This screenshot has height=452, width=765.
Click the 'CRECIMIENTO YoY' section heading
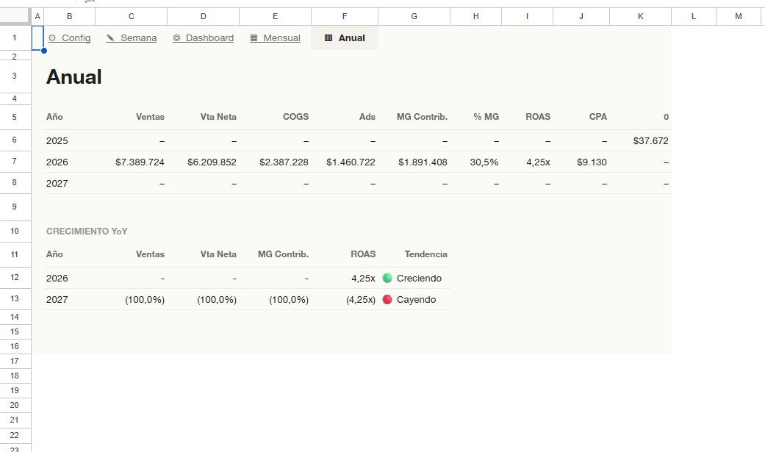point(87,232)
